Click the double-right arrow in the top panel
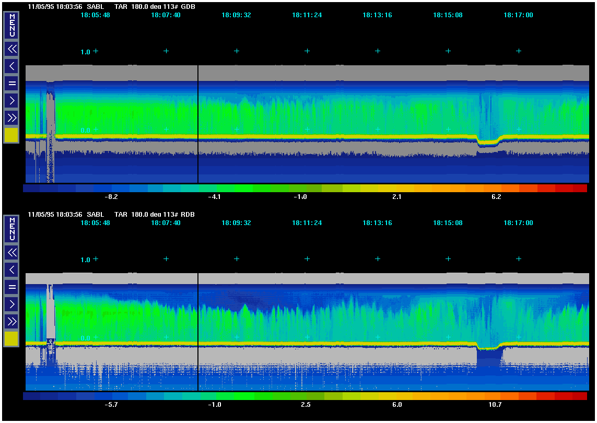This screenshot has height=423, width=597. pyautogui.click(x=11, y=117)
